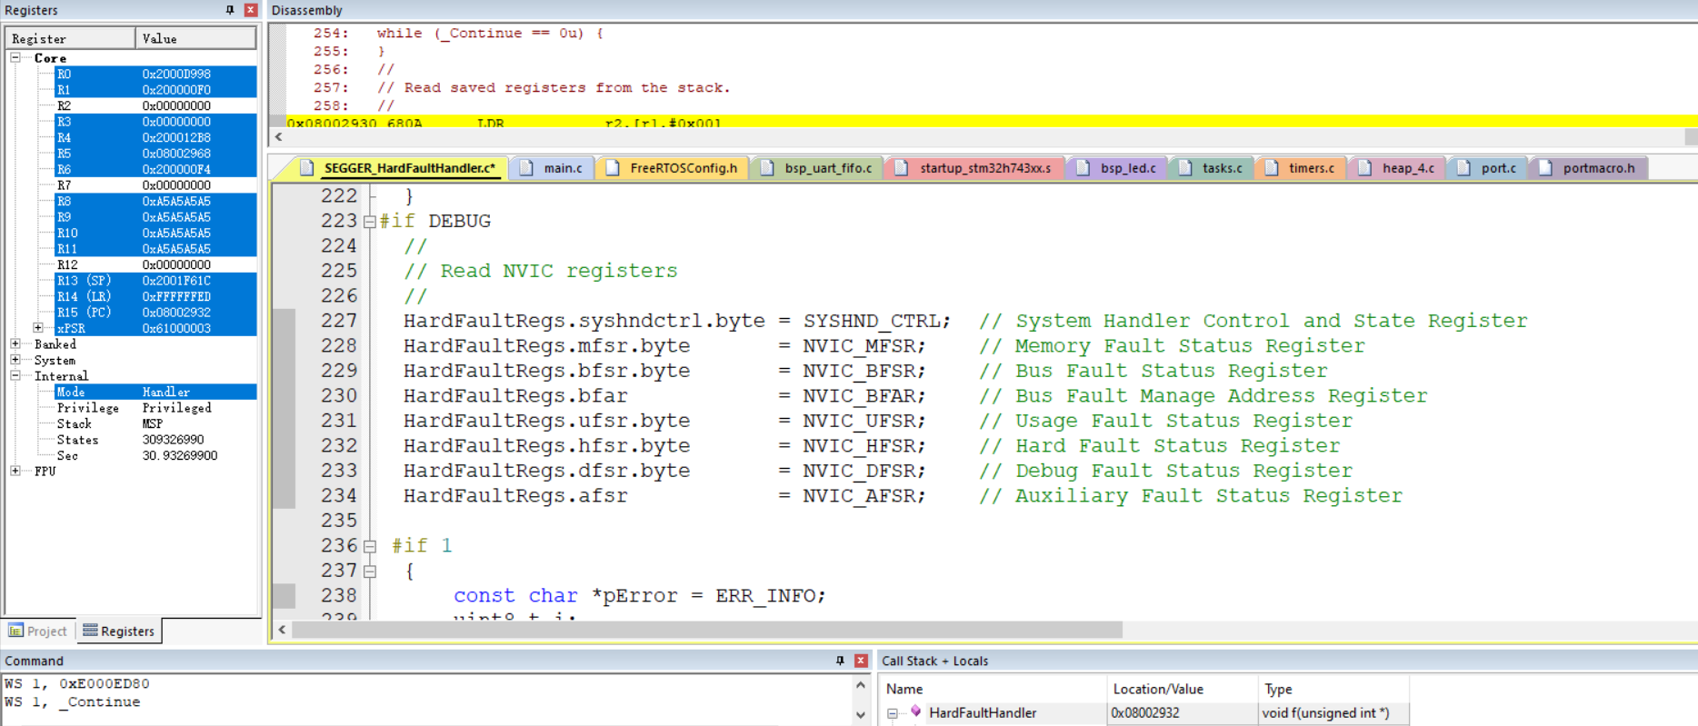Switch to the FreeRTOSConfig.h tab

[x=673, y=168]
